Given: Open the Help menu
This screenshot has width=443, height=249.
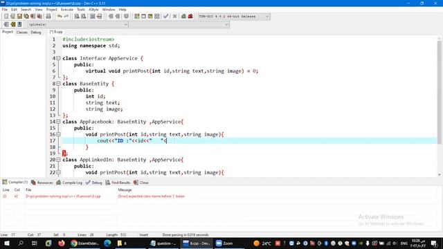Looking at the screenshot, I should (x=123, y=10).
